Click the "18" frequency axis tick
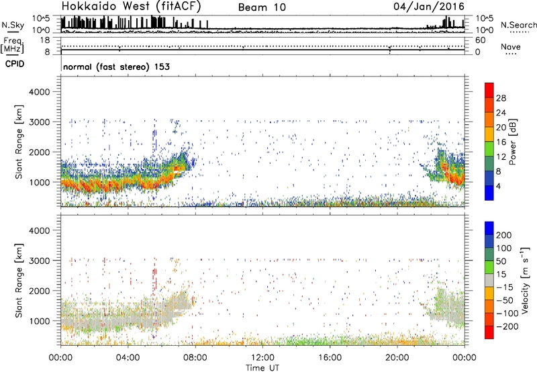 pos(45,40)
